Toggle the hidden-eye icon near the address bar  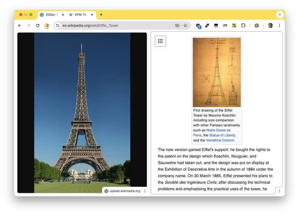click(x=177, y=25)
